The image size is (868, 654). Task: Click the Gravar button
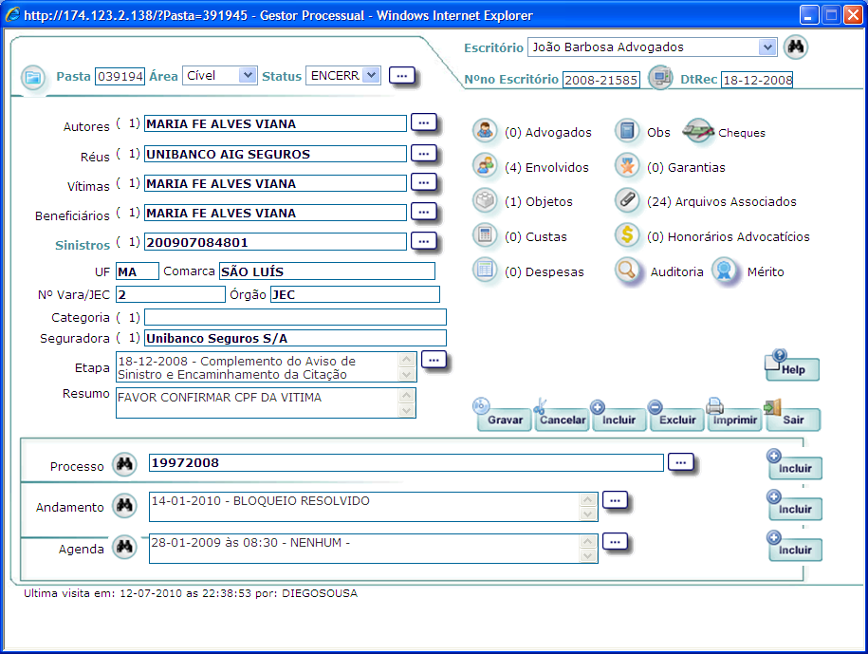[x=504, y=417]
